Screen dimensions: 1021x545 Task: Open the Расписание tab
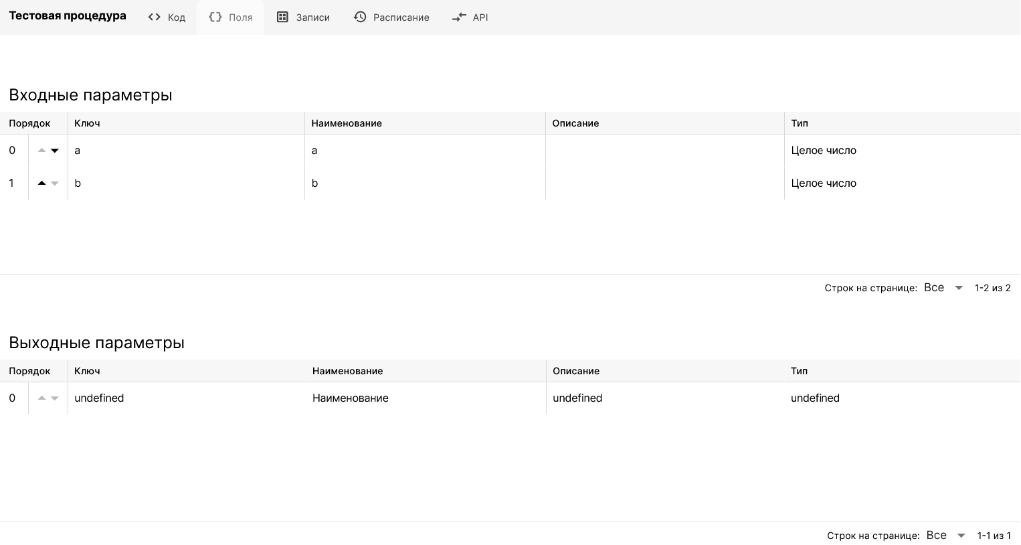coord(401,17)
